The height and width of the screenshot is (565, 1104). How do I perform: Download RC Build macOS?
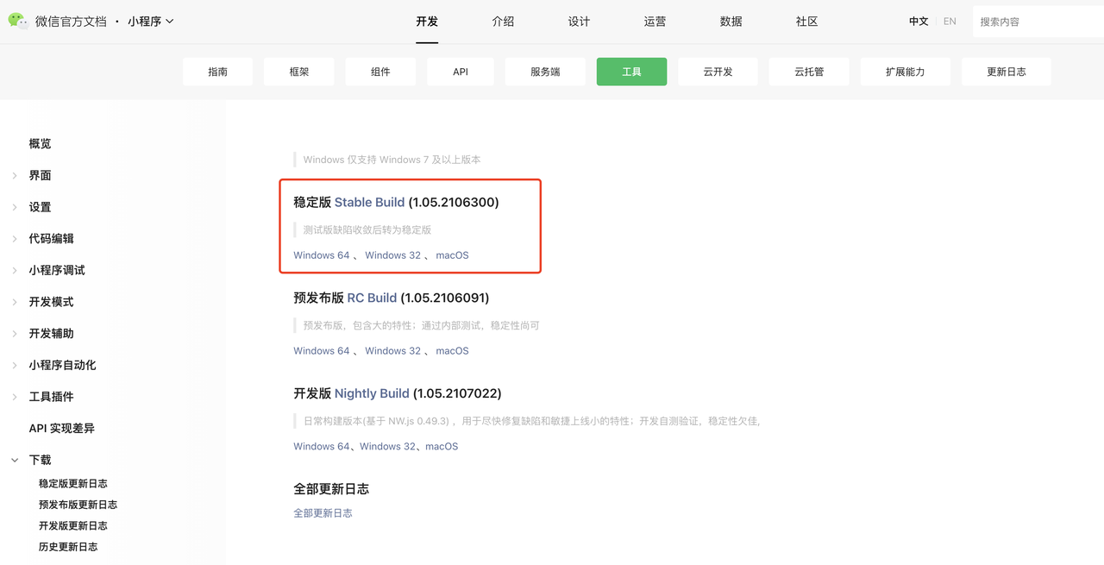point(452,351)
